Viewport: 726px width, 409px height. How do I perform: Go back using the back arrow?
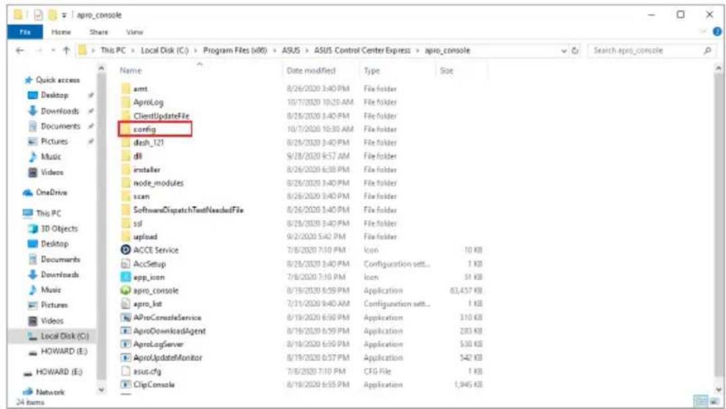[x=20, y=51]
